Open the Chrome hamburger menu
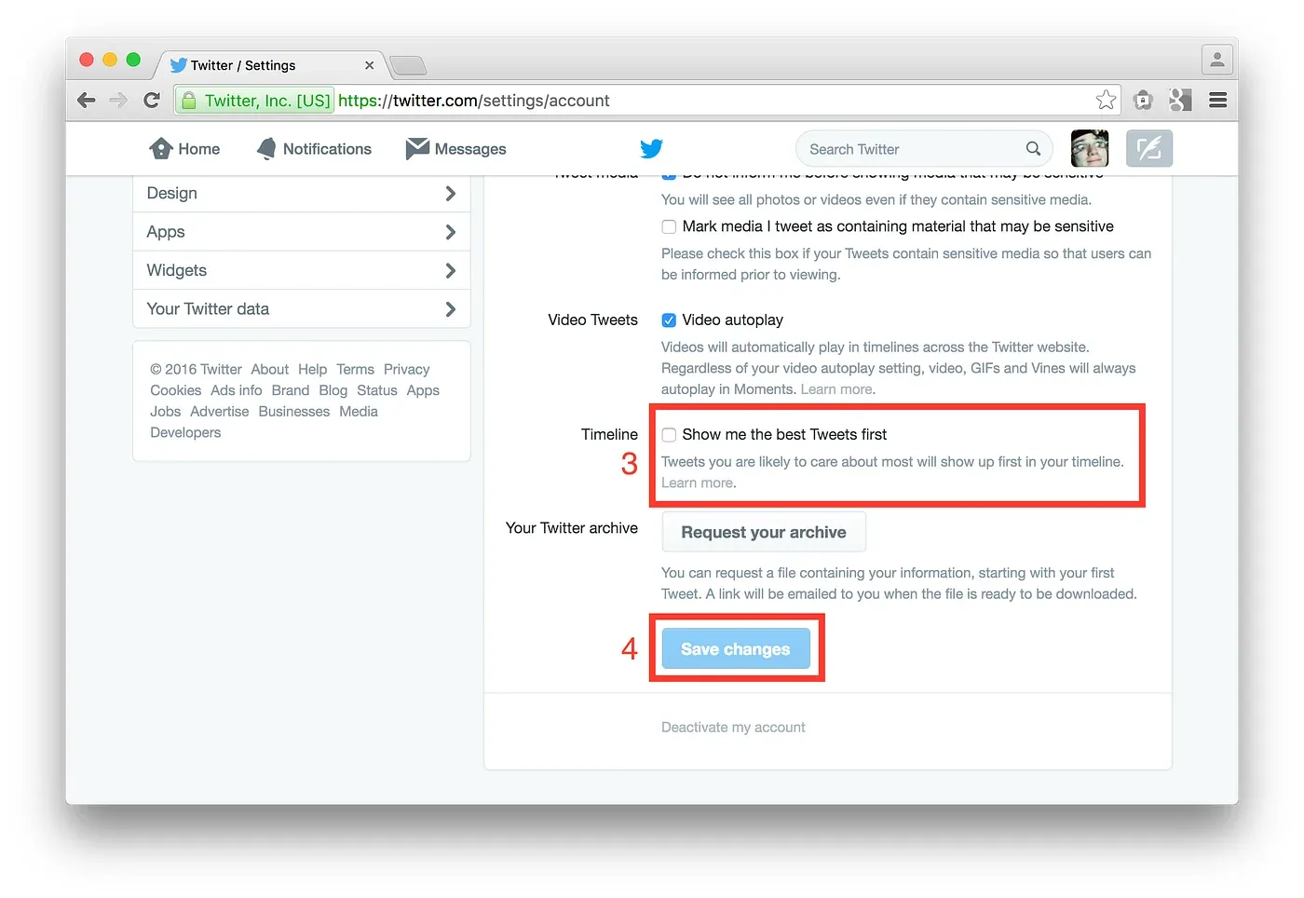The image size is (1304, 898). [x=1217, y=100]
